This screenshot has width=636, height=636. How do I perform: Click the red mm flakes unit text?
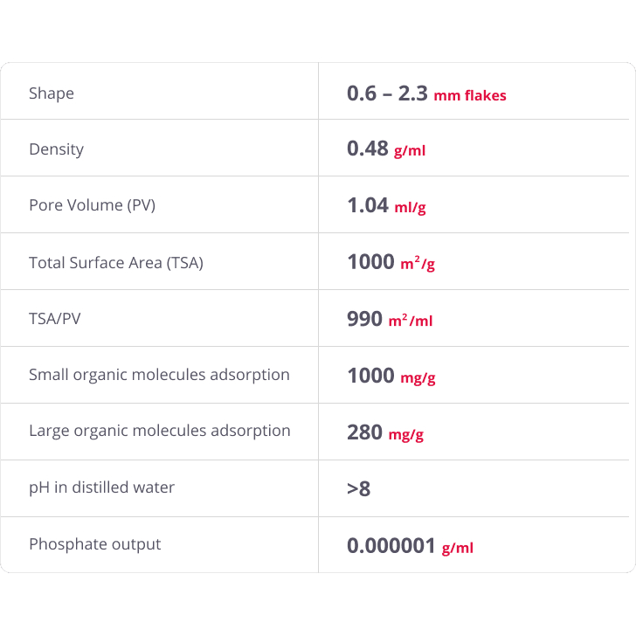pyautogui.click(x=470, y=96)
